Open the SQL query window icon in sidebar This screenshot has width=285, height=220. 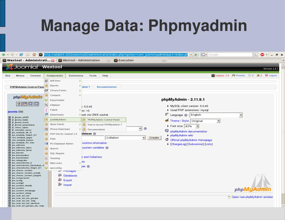[x=24, y=104]
